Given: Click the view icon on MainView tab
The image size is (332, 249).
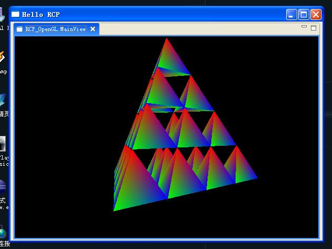Looking at the screenshot, I should click(19, 29).
